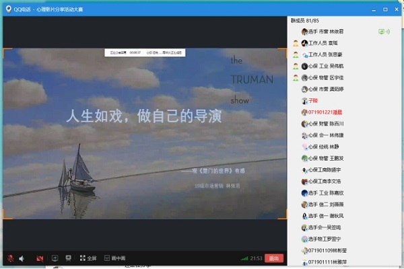The width and height of the screenshot is (404, 269).
Task: Select member 选手 信一 谢秋凤
Action: (343, 216)
